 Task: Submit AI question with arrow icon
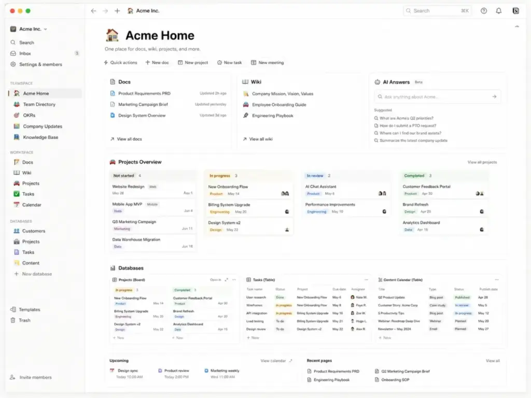pos(494,97)
